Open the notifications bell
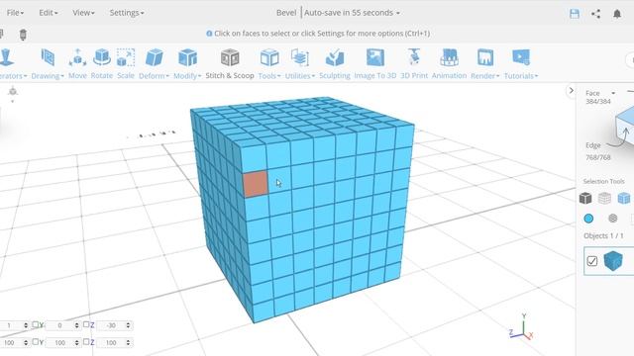634x356 pixels. [x=617, y=13]
